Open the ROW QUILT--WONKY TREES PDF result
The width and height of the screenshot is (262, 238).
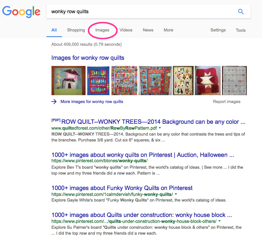point(153,122)
